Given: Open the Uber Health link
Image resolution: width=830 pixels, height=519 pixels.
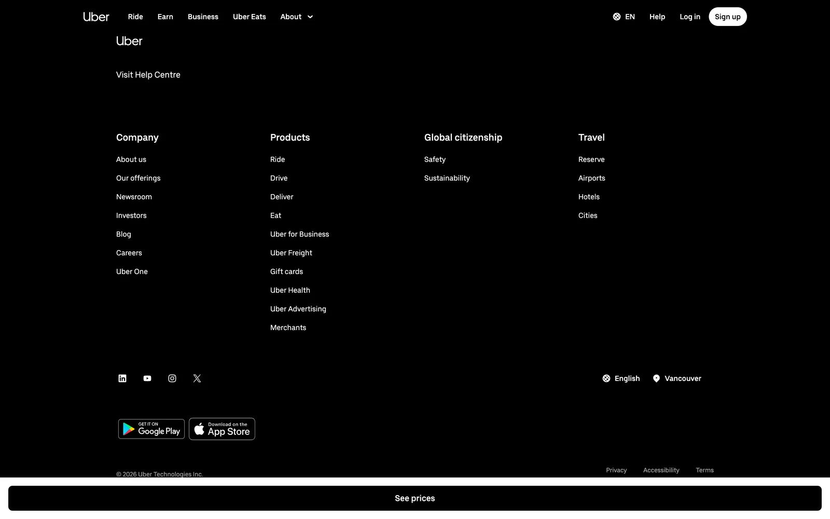Looking at the screenshot, I should (x=290, y=290).
